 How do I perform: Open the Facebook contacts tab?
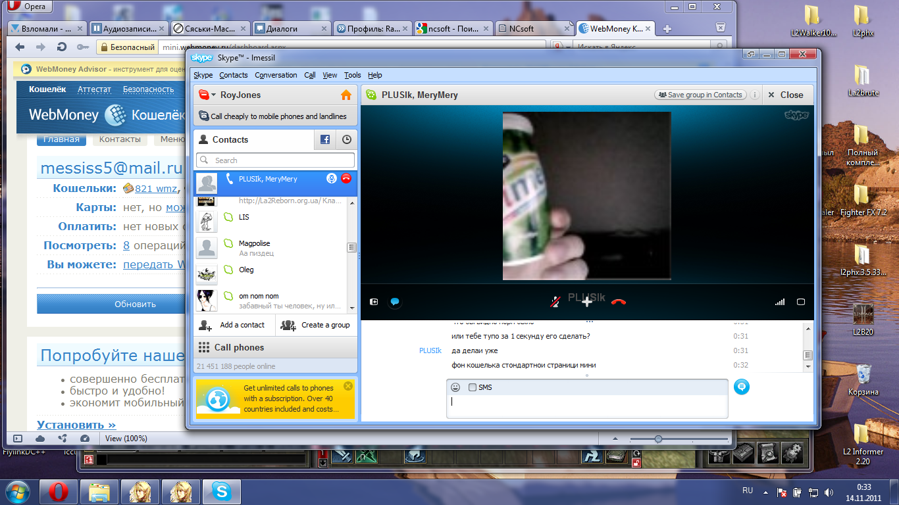325,139
